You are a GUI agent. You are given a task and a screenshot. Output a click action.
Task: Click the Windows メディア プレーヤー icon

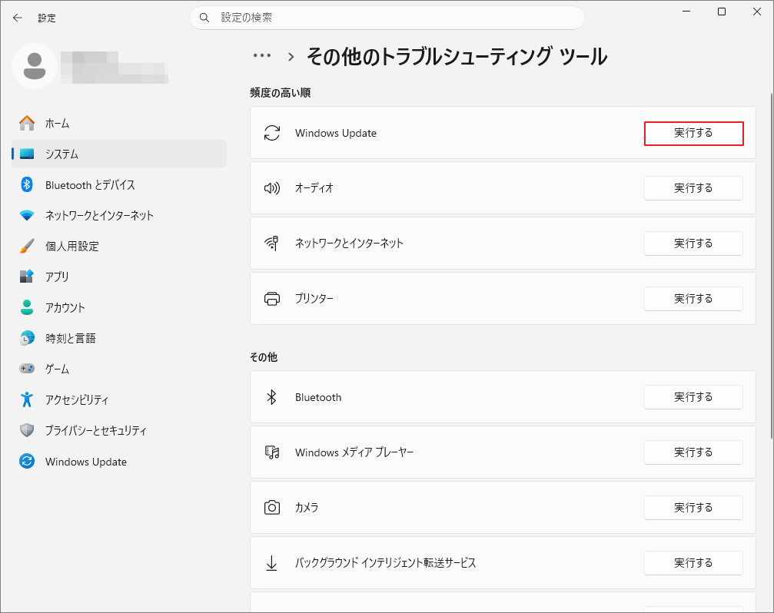[272, 452]
